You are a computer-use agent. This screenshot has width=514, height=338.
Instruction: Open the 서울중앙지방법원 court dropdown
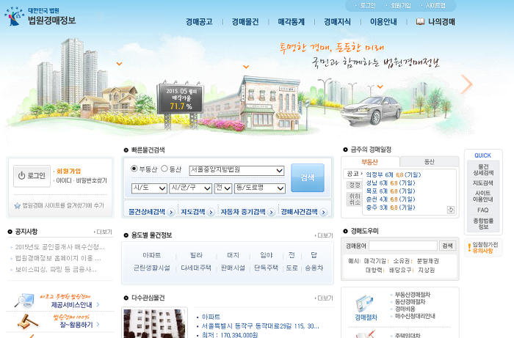[x=236, y=170]
